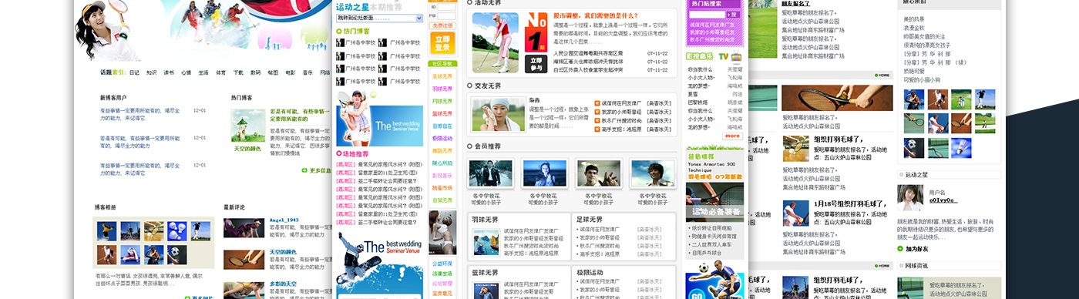Viewport: 1079px width, 299px height.
Task: Click the orange more button under 影视音乐
Action: coord(732,136)
